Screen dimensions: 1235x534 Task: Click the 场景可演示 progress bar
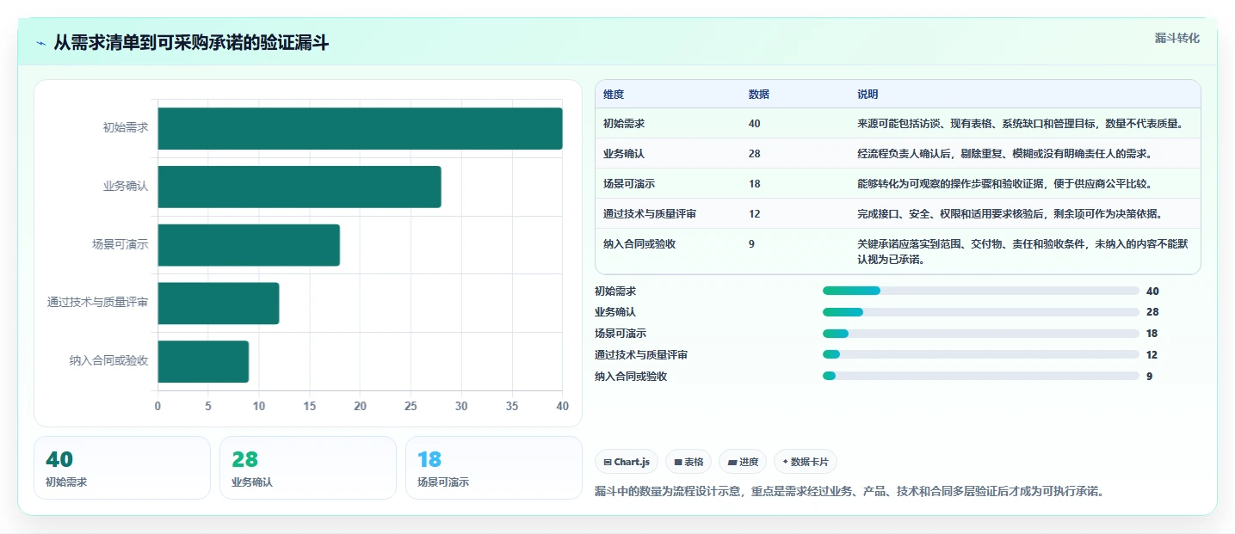(x=981, y=334)
